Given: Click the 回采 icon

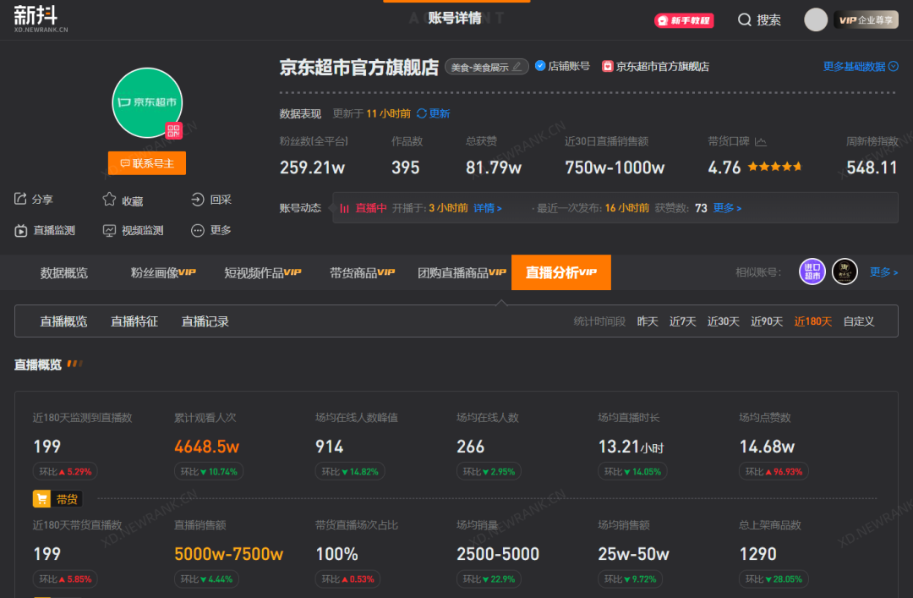Looking at the screenshot, I should (x=198, y=200).
